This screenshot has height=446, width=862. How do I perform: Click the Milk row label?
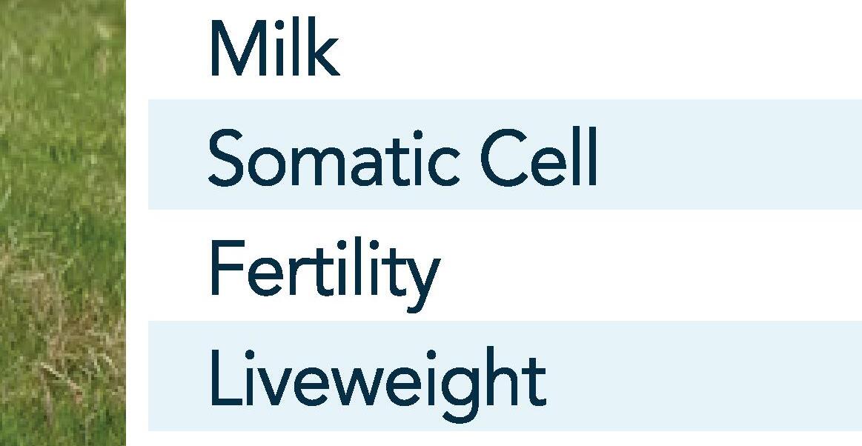pos(273,49)
